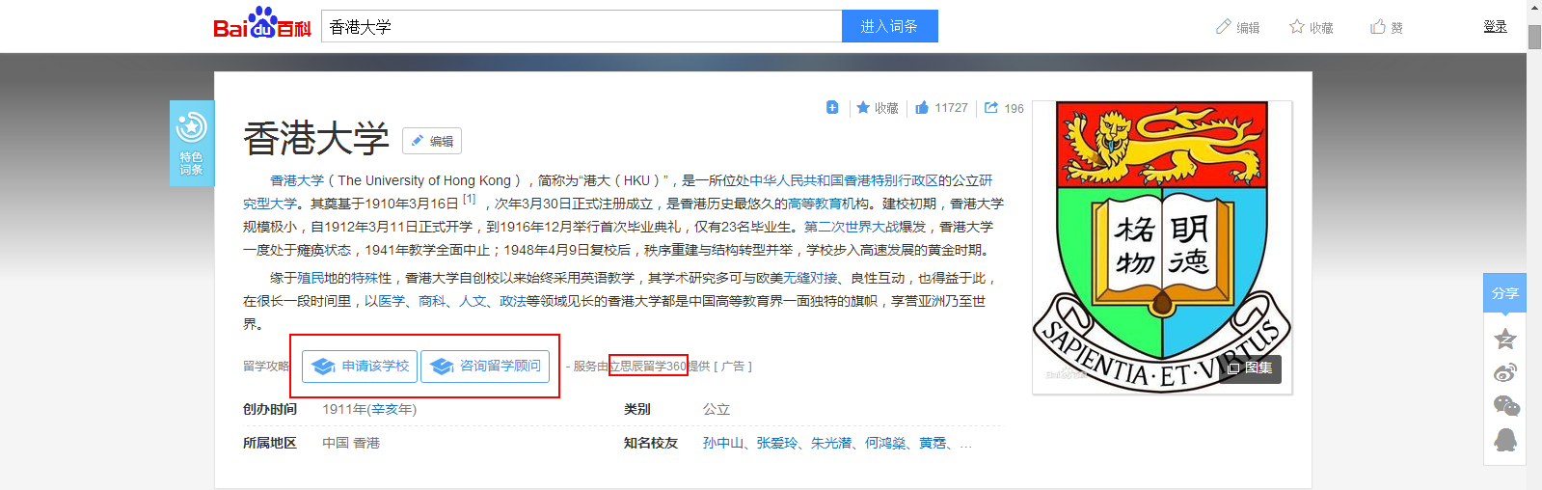Open the 殖民 link
1542x490 pixels.
point(311,278)
